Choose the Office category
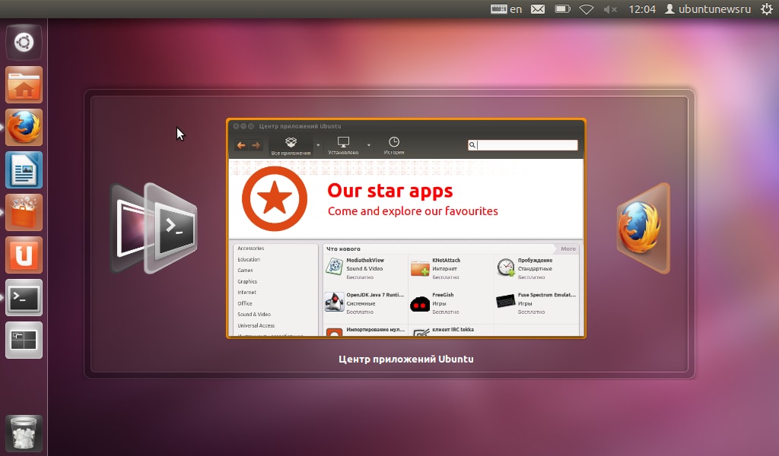The width and height of the screenshot is (779, 456). (245, 303)
